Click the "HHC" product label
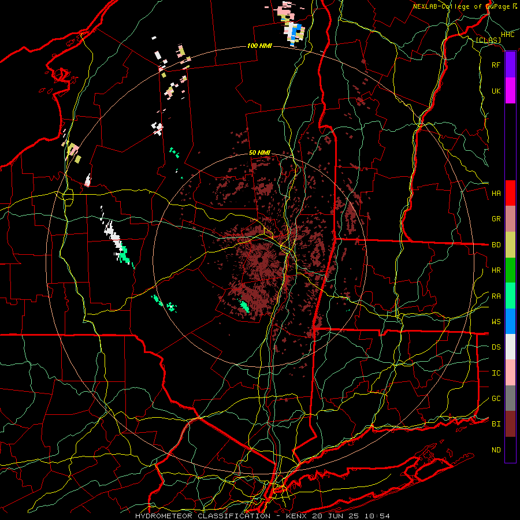520x520 pixels. (507, 35)
